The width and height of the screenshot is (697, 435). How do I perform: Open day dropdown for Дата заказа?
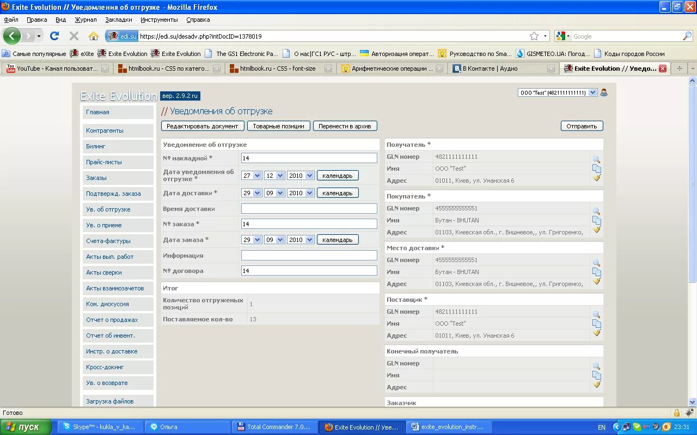pos(252,240)
